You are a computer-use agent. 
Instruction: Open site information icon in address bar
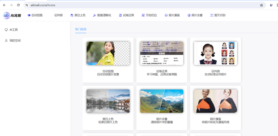[27, 5]
